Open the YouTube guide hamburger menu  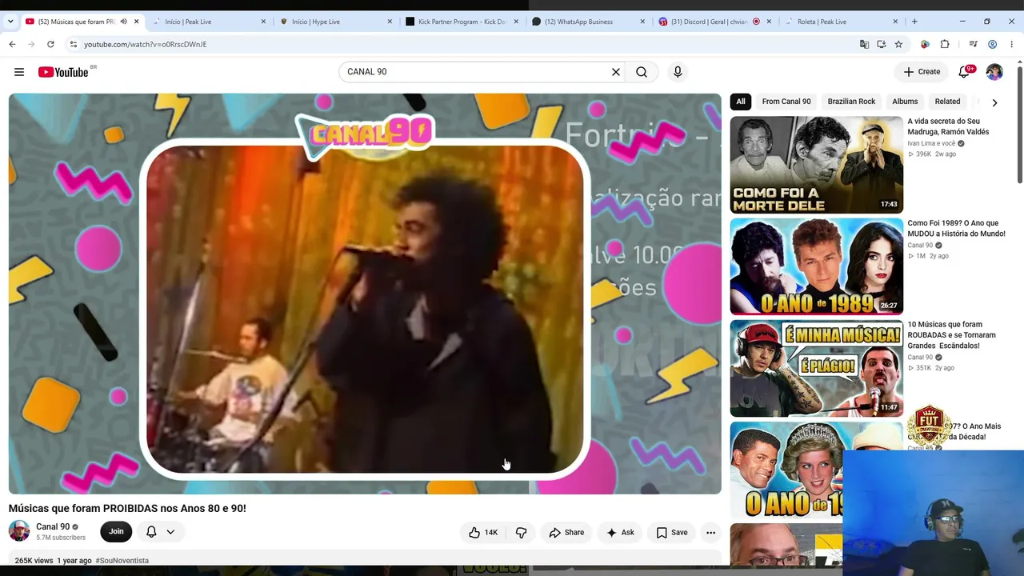(19, 72)
